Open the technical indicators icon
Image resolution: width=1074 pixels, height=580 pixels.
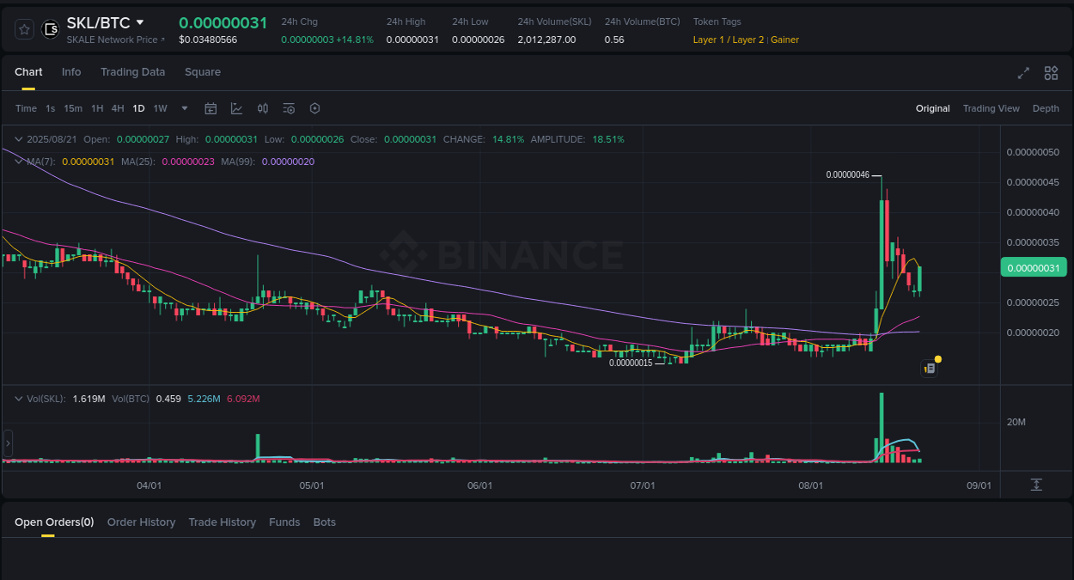(x=236, y=108)
